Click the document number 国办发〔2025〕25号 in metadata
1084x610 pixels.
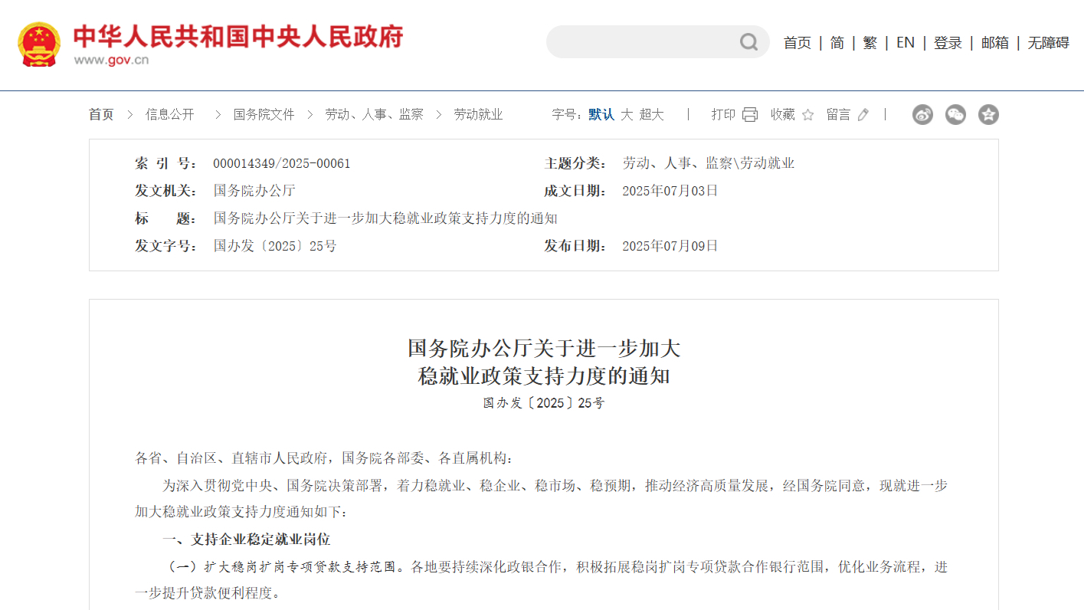pos(275,247)
